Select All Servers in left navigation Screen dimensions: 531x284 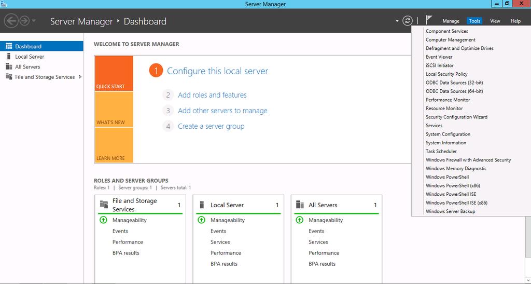point(41,67)
